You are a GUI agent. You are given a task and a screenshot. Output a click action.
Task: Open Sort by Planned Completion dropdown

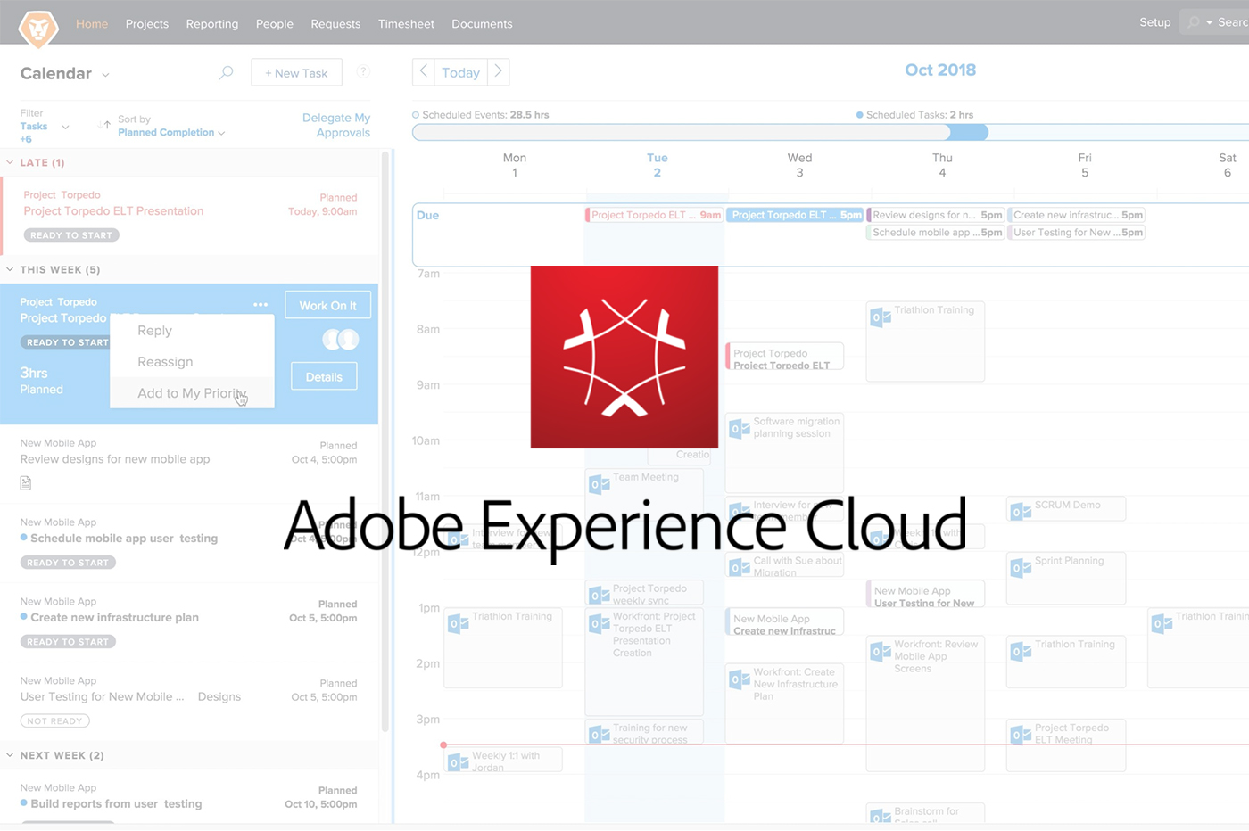click(171, 133)
